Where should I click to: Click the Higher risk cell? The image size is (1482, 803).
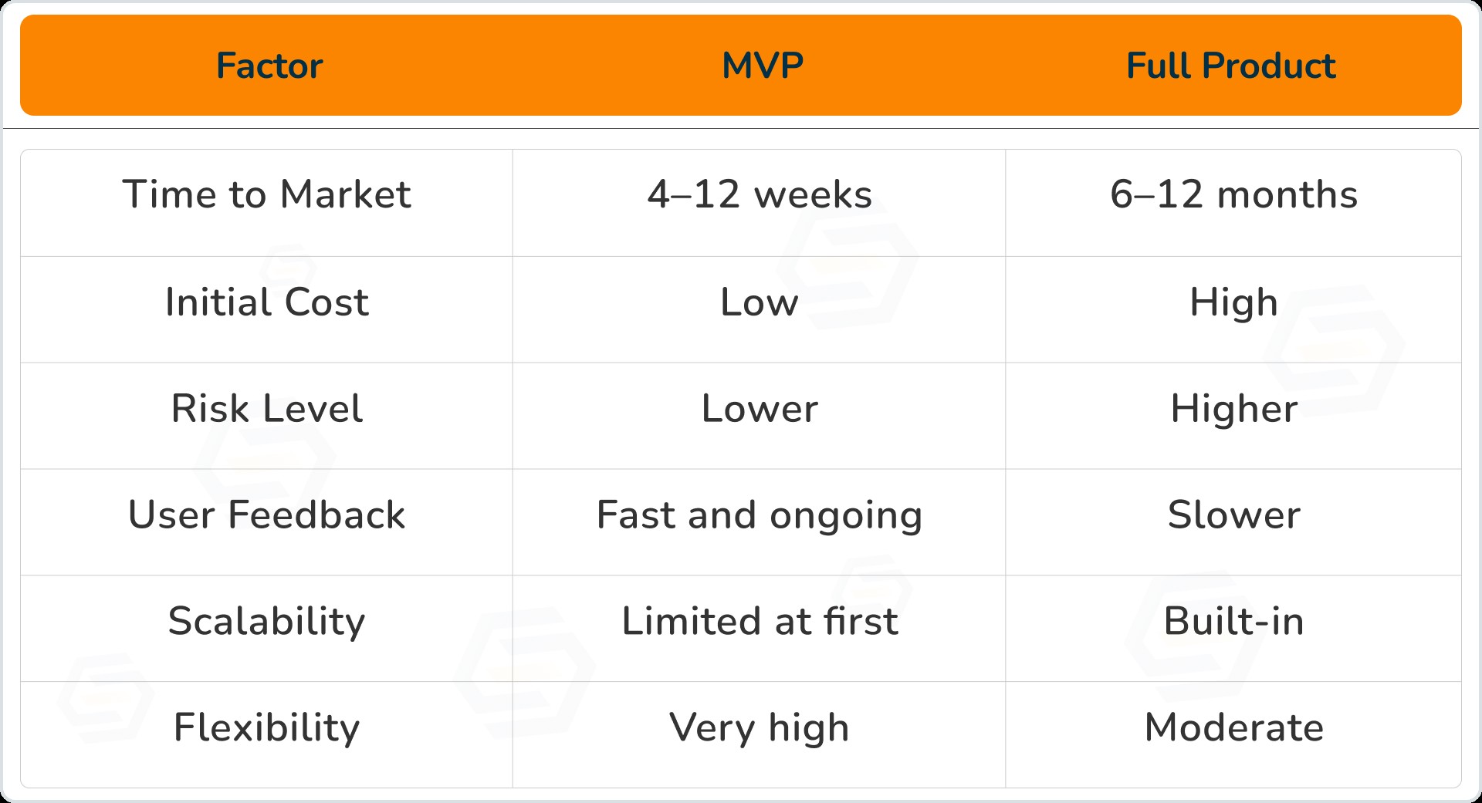(x=1233, y=408)
